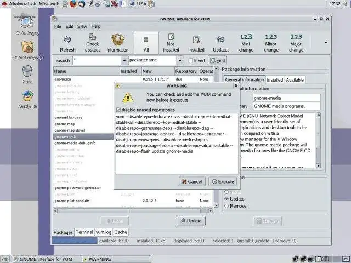Switch to the Cache tab
The image size is (351, 263).
(x=121, y=232)
